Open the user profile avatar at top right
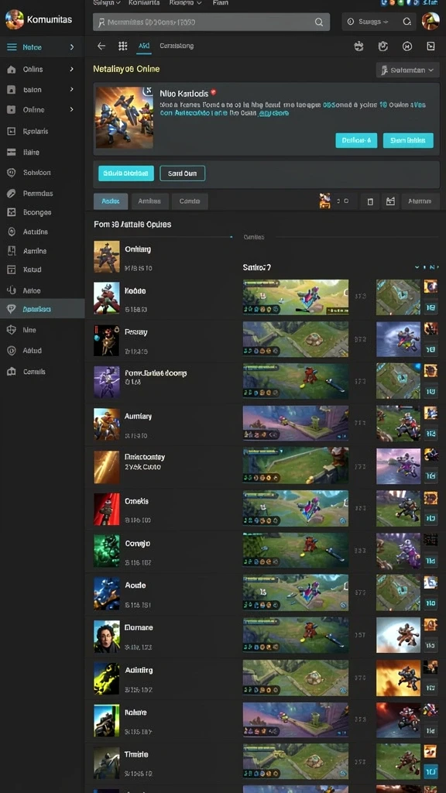Screen dimensions: 446x793 (x=431, y=21)
